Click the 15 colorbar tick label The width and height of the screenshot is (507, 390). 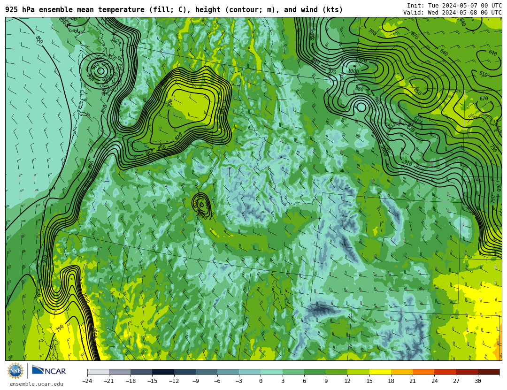point(369,381)
